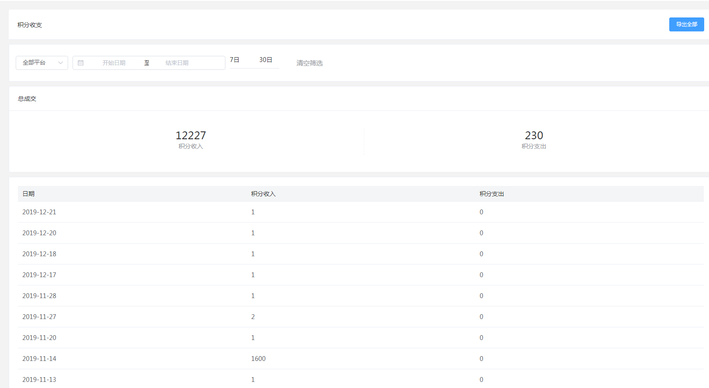This screenshot has height=388, width=709.
Task: Select the 2019-12-18 date cell
Action: coord(39,254)
